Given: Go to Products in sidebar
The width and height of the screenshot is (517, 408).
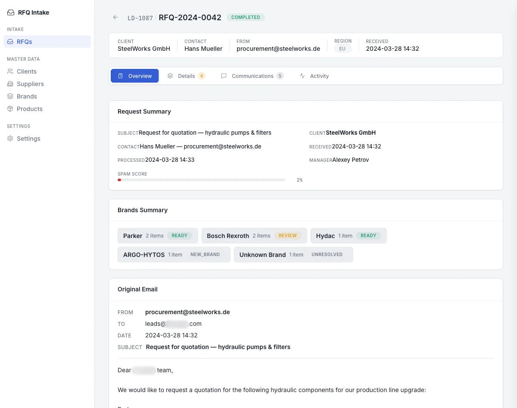Looking at the screenshot, I should click(47, 109).
